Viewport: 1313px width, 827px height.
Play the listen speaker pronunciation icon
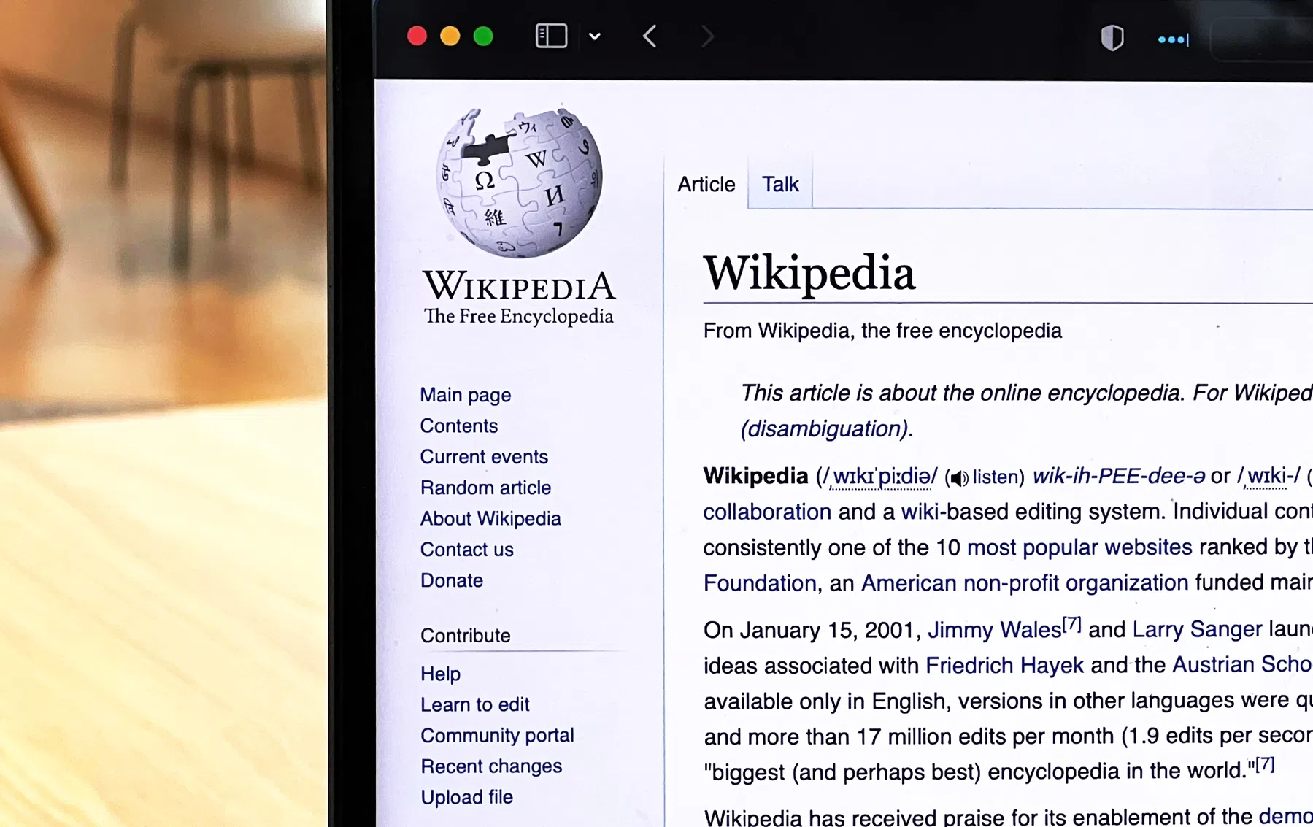coord(959,478)
